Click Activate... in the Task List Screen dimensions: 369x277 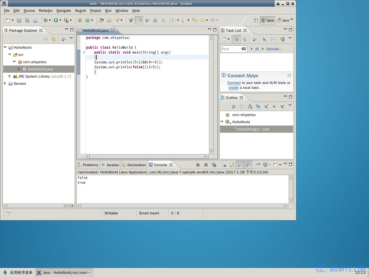pos(274,49)
